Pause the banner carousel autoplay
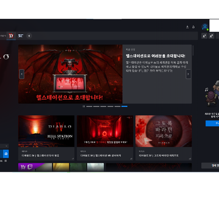 click(x=83, y=106)
